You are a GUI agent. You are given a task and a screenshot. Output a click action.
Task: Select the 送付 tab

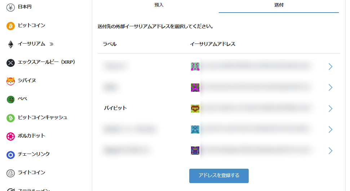[279, 5]
